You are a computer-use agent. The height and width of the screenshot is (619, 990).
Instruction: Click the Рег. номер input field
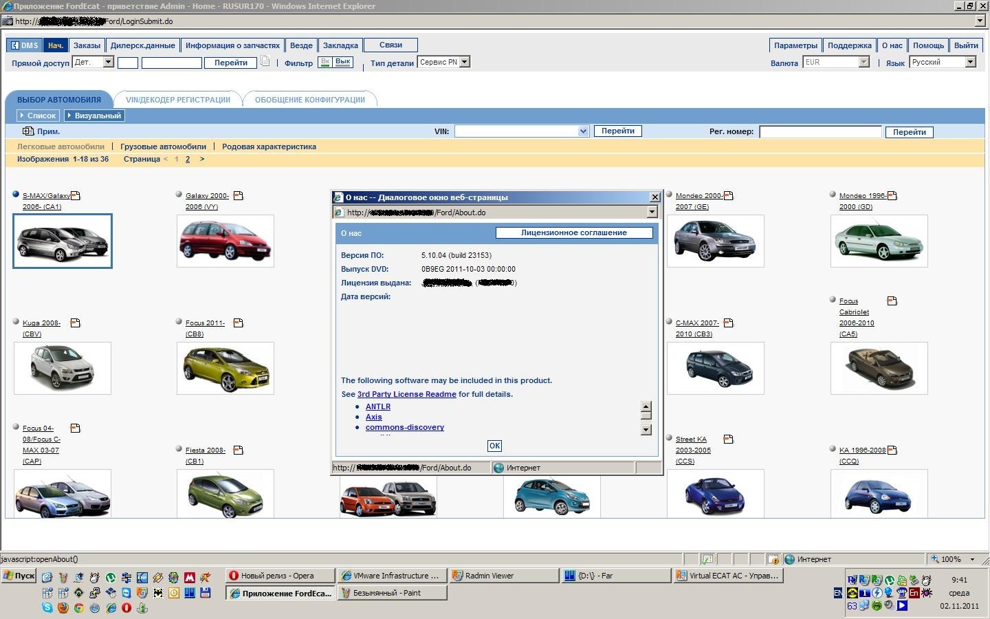[x=820, y=131]
